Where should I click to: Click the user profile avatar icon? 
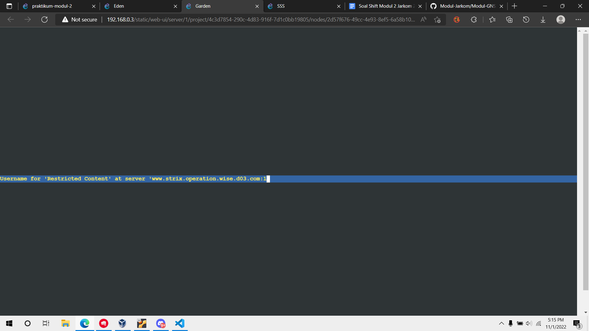[x=561, y=20]
